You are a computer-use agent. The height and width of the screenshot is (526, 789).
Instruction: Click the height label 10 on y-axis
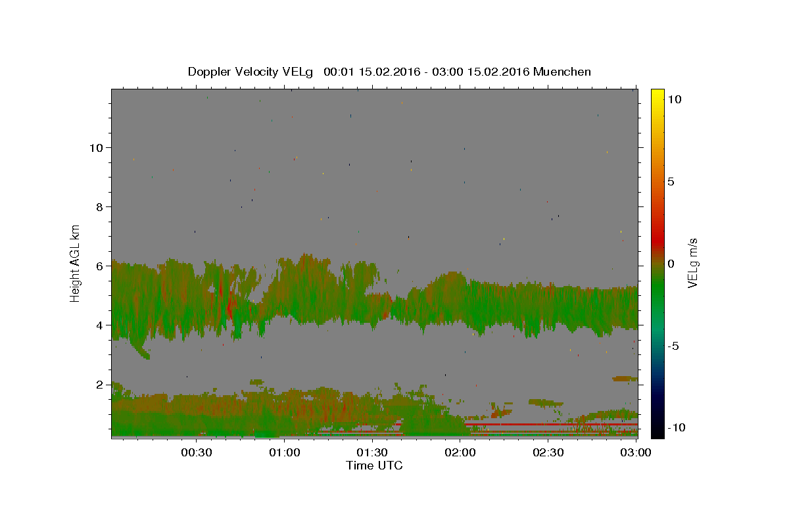point(96,147)
